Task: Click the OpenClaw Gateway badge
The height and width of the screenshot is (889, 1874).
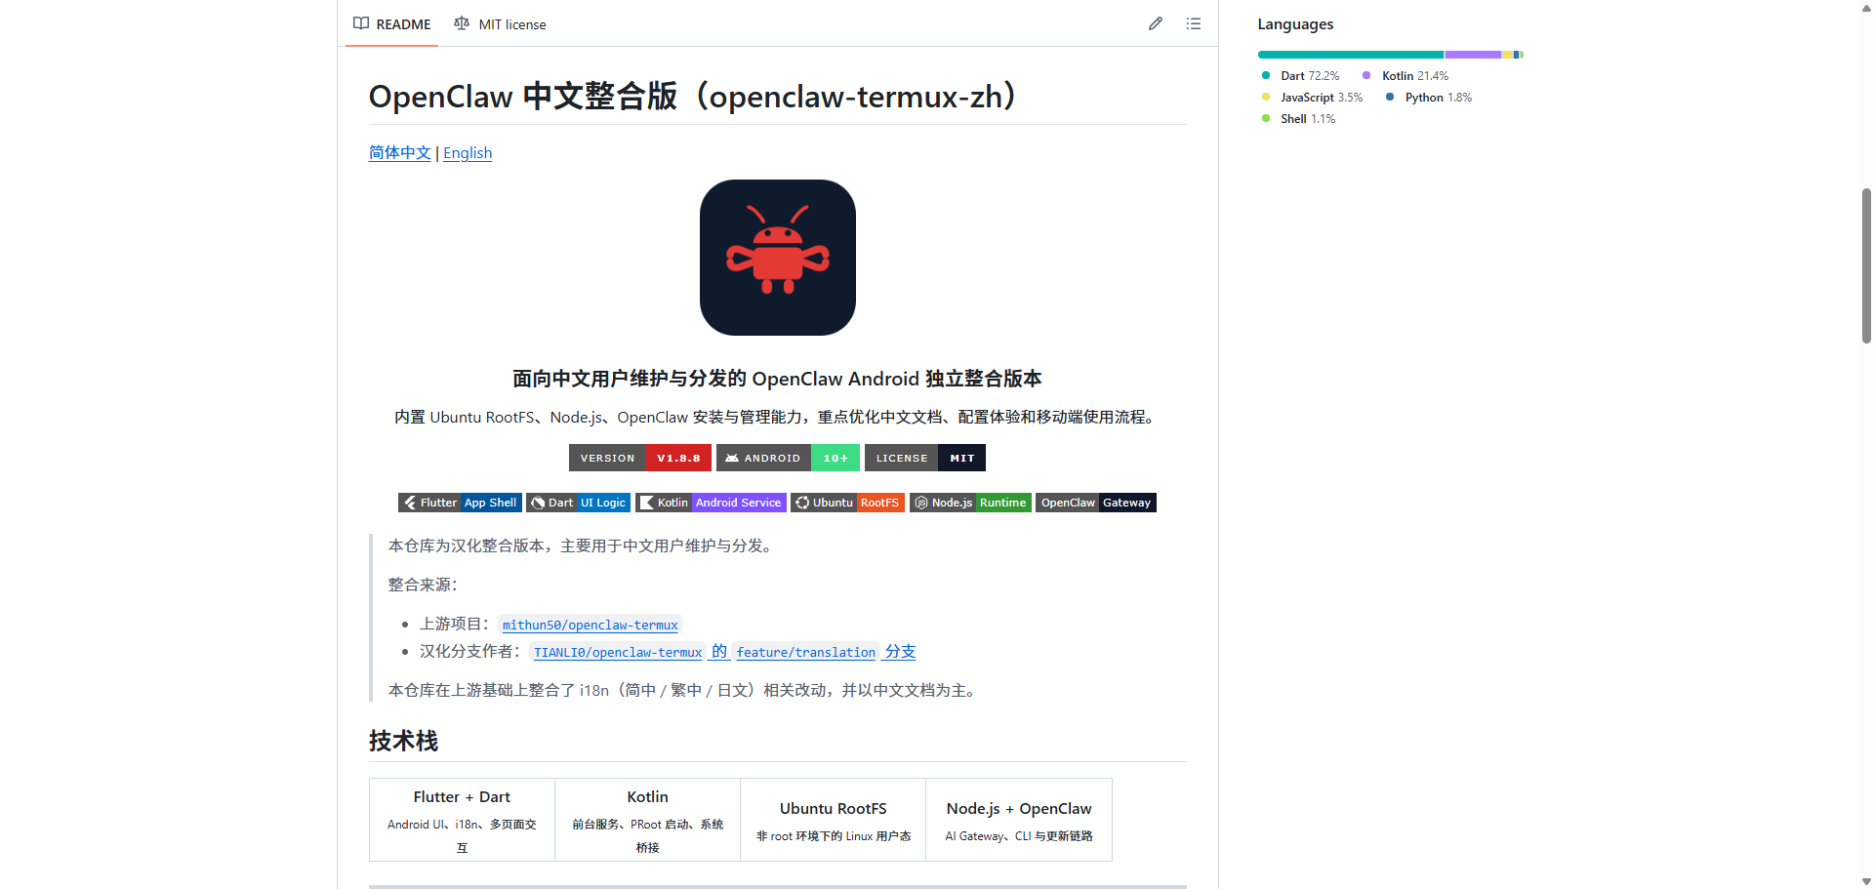Action: (x=1095, y=503)
